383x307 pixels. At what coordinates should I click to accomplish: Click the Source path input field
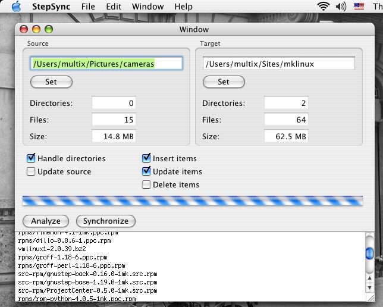click(x=106, y=64)
